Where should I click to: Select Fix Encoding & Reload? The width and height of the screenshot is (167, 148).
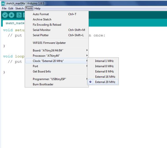(57, 25)
